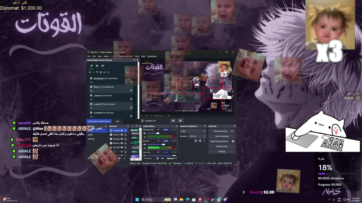Replay the Pika_111 followed event
Screen dimensions: 362x203
tap(131, 91)
